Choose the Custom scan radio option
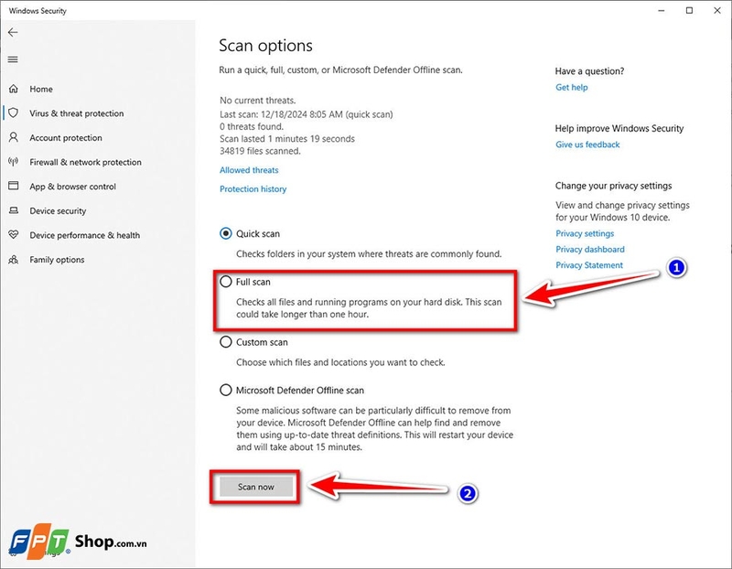This screenshot has height=569, width=732. pos(226,342)
